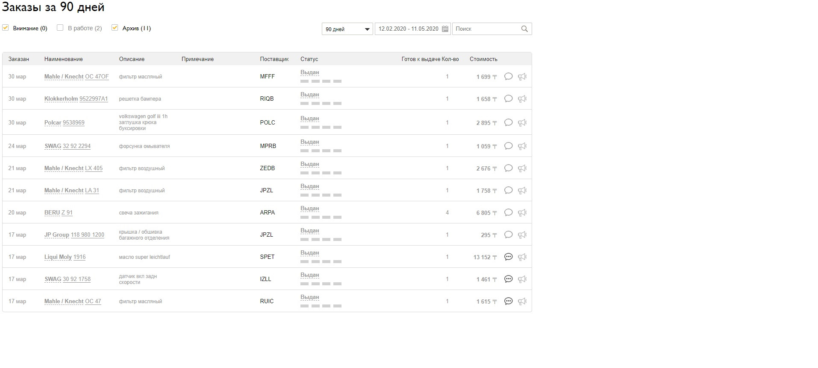Image resolution: width=818 pixels, height=368 pixels.
Task: Sort by the Стоимость column header
Action: tap(483, 59)
